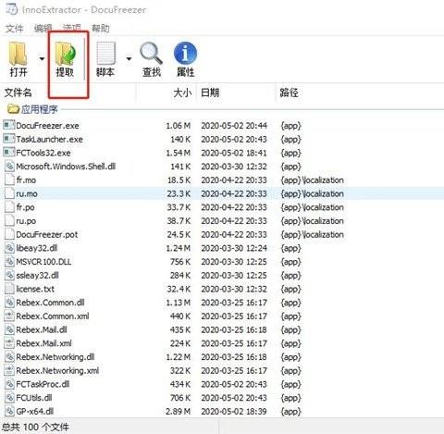
Task: Click the ru.mo file icon
Action: tap(9, 193)
